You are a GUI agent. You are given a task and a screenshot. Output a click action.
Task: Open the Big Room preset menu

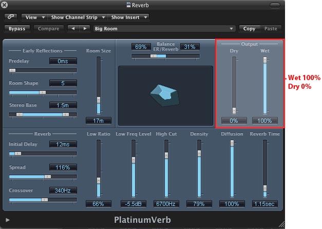click(x=164, y=29)
